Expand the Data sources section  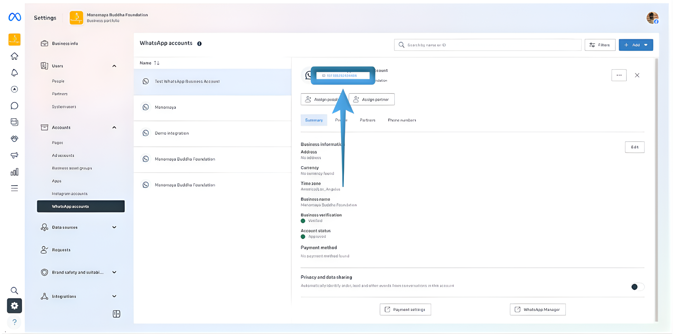(x=114, y=227)
